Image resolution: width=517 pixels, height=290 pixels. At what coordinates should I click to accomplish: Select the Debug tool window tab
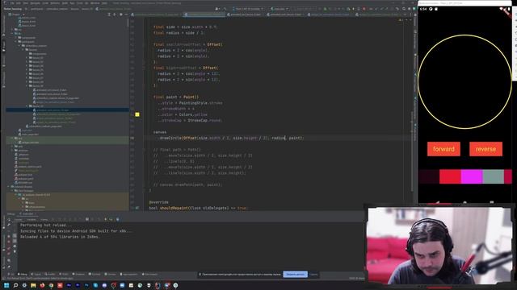pyautogui.click(x=22, y=274)
